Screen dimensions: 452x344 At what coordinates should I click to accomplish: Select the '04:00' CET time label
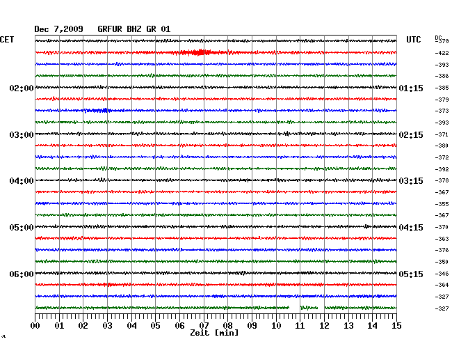[22, 181]
